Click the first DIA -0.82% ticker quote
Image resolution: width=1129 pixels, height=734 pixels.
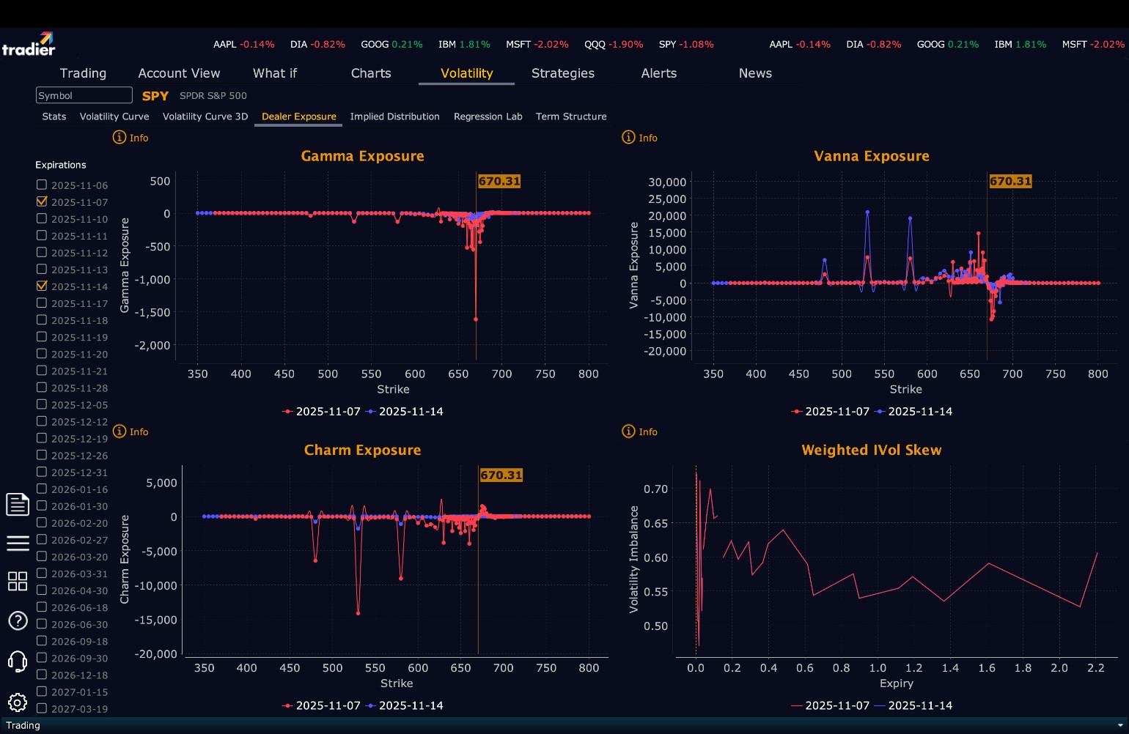[x=317, y=44]
